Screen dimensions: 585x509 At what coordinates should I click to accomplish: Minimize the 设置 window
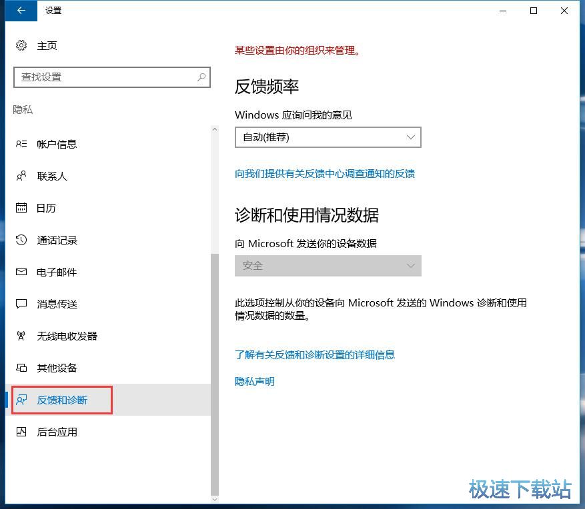pos(503,11)
